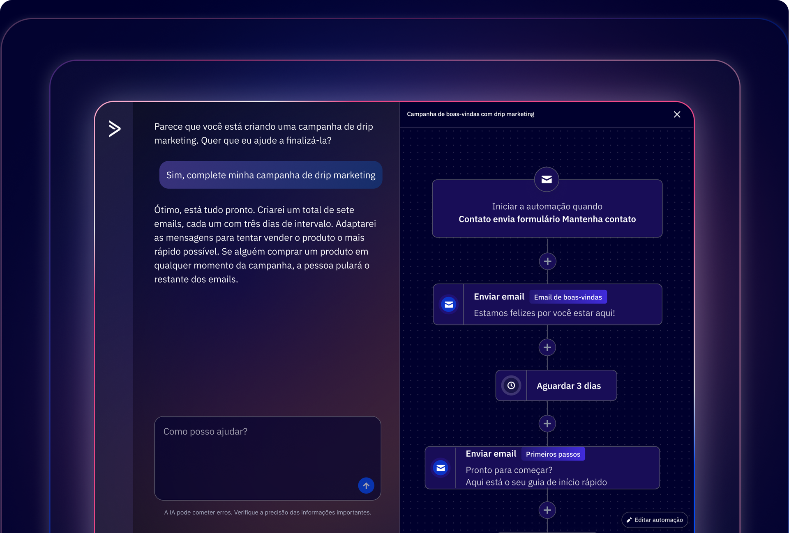Click the 'Sim, complete minha campanha' message bubble

tap(270, 175)
